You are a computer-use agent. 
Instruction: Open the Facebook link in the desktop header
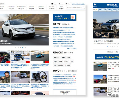pyautogui.click(x=61, y=4)
